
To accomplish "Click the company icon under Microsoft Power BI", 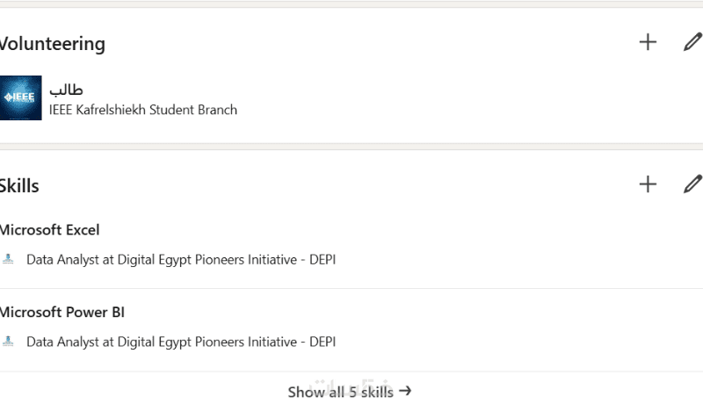I will 9,342.
